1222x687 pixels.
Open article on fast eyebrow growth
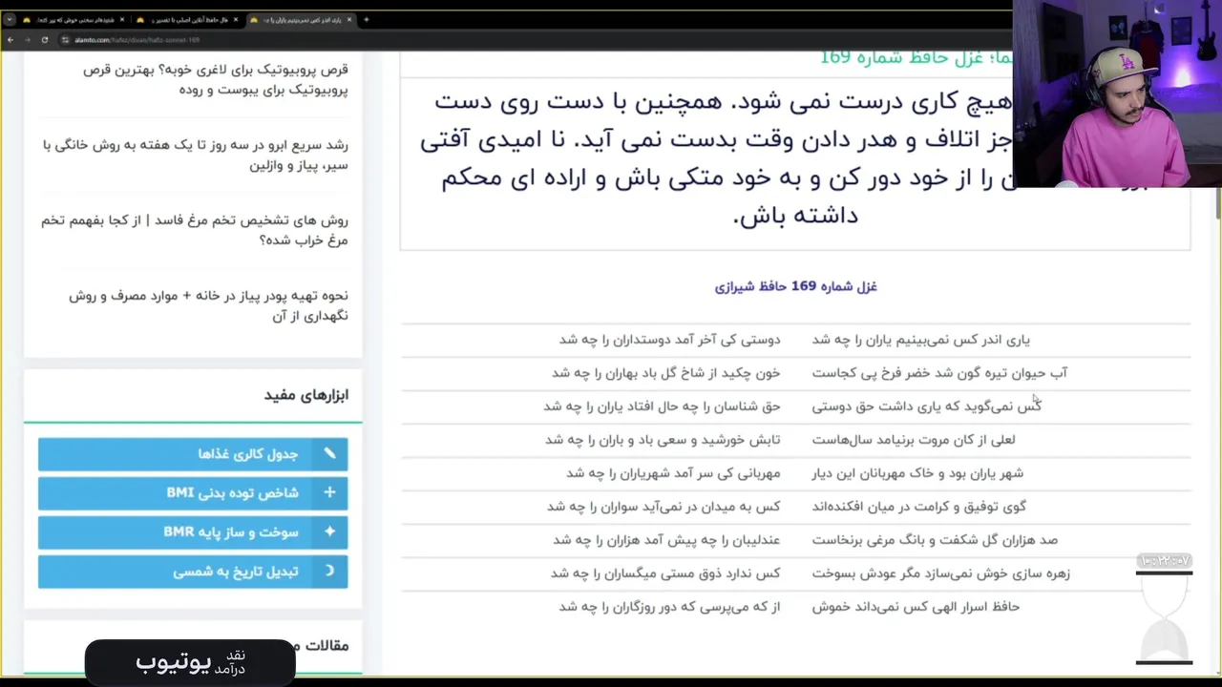point(195,155)
